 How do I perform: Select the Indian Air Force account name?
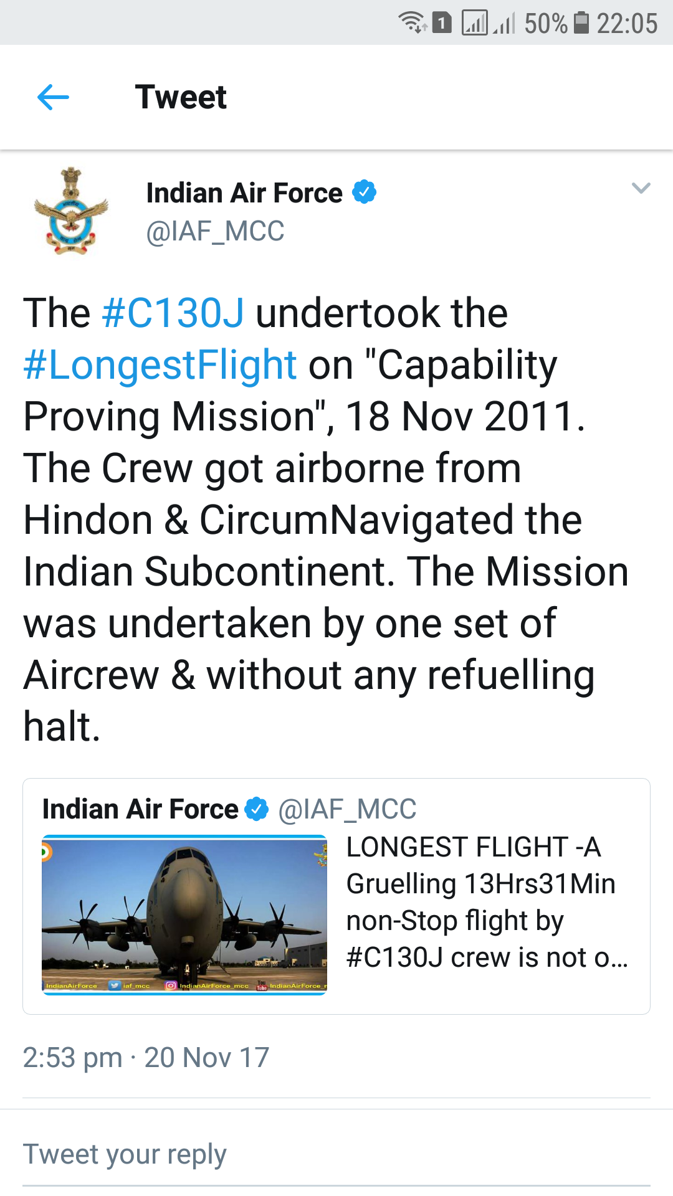tap(244, 192)
